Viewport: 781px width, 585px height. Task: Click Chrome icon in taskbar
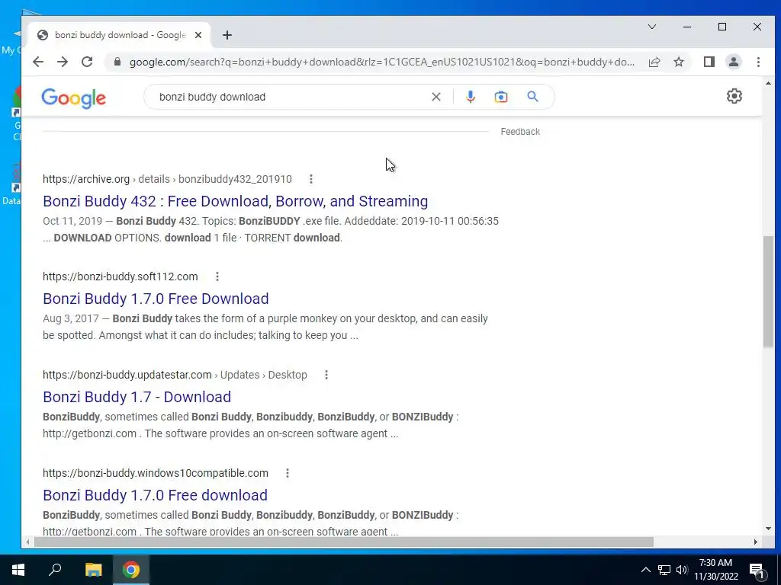(131, 570)
